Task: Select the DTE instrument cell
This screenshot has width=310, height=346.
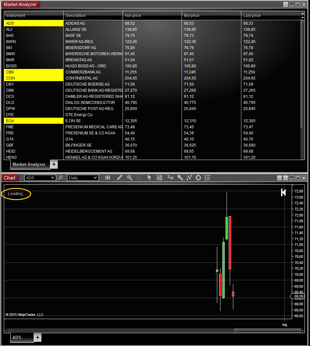Action: coord(34,115)
